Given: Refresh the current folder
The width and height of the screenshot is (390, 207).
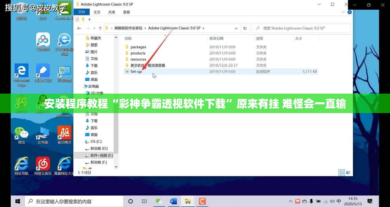Looking at the screenshot, I should (x=245, y=28).
